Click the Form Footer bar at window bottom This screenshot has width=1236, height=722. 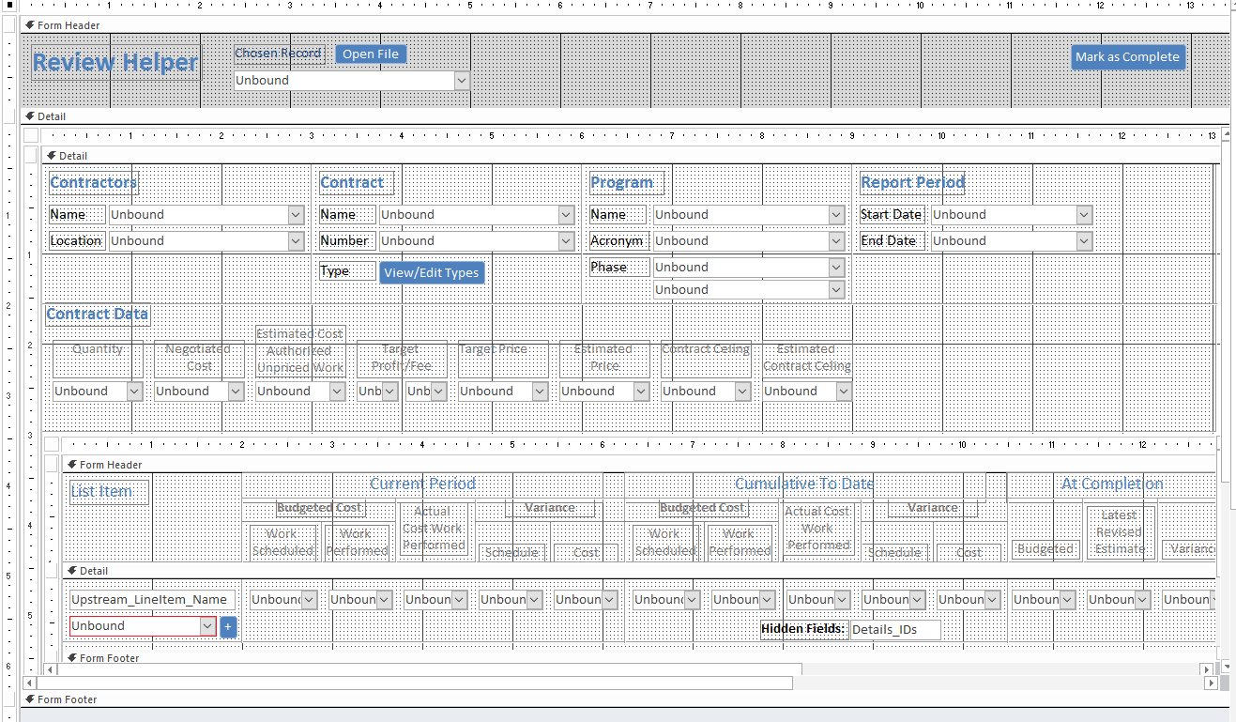(624, 699)
